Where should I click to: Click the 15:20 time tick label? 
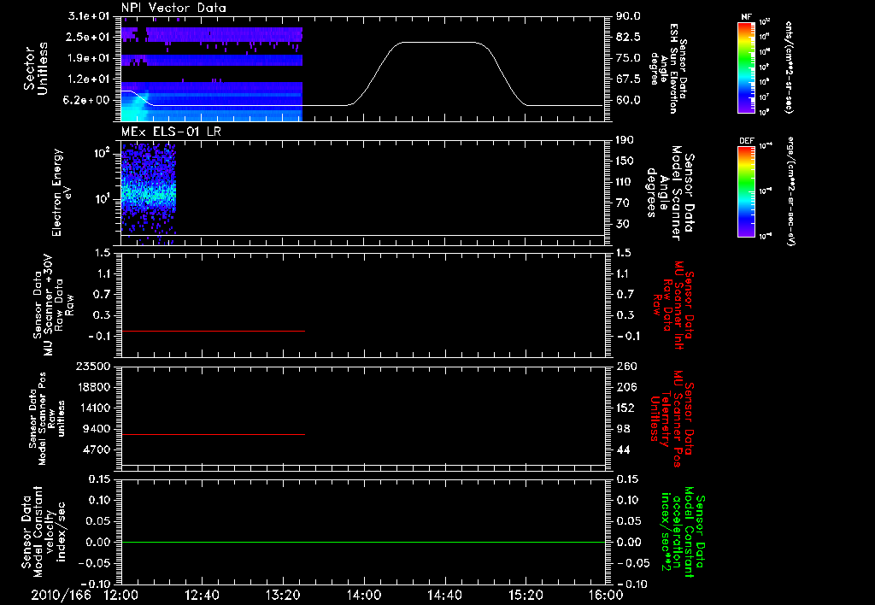[526, 595]
